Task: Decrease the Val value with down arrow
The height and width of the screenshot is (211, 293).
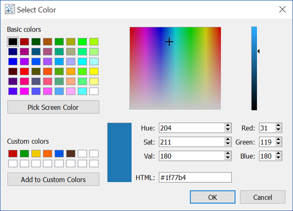Action: coord(228,158)
